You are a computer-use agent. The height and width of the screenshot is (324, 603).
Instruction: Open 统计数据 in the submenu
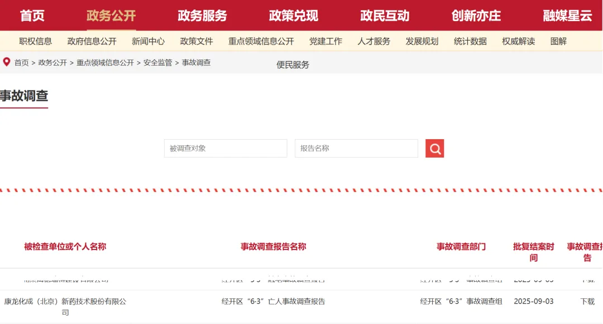point(470,41)
